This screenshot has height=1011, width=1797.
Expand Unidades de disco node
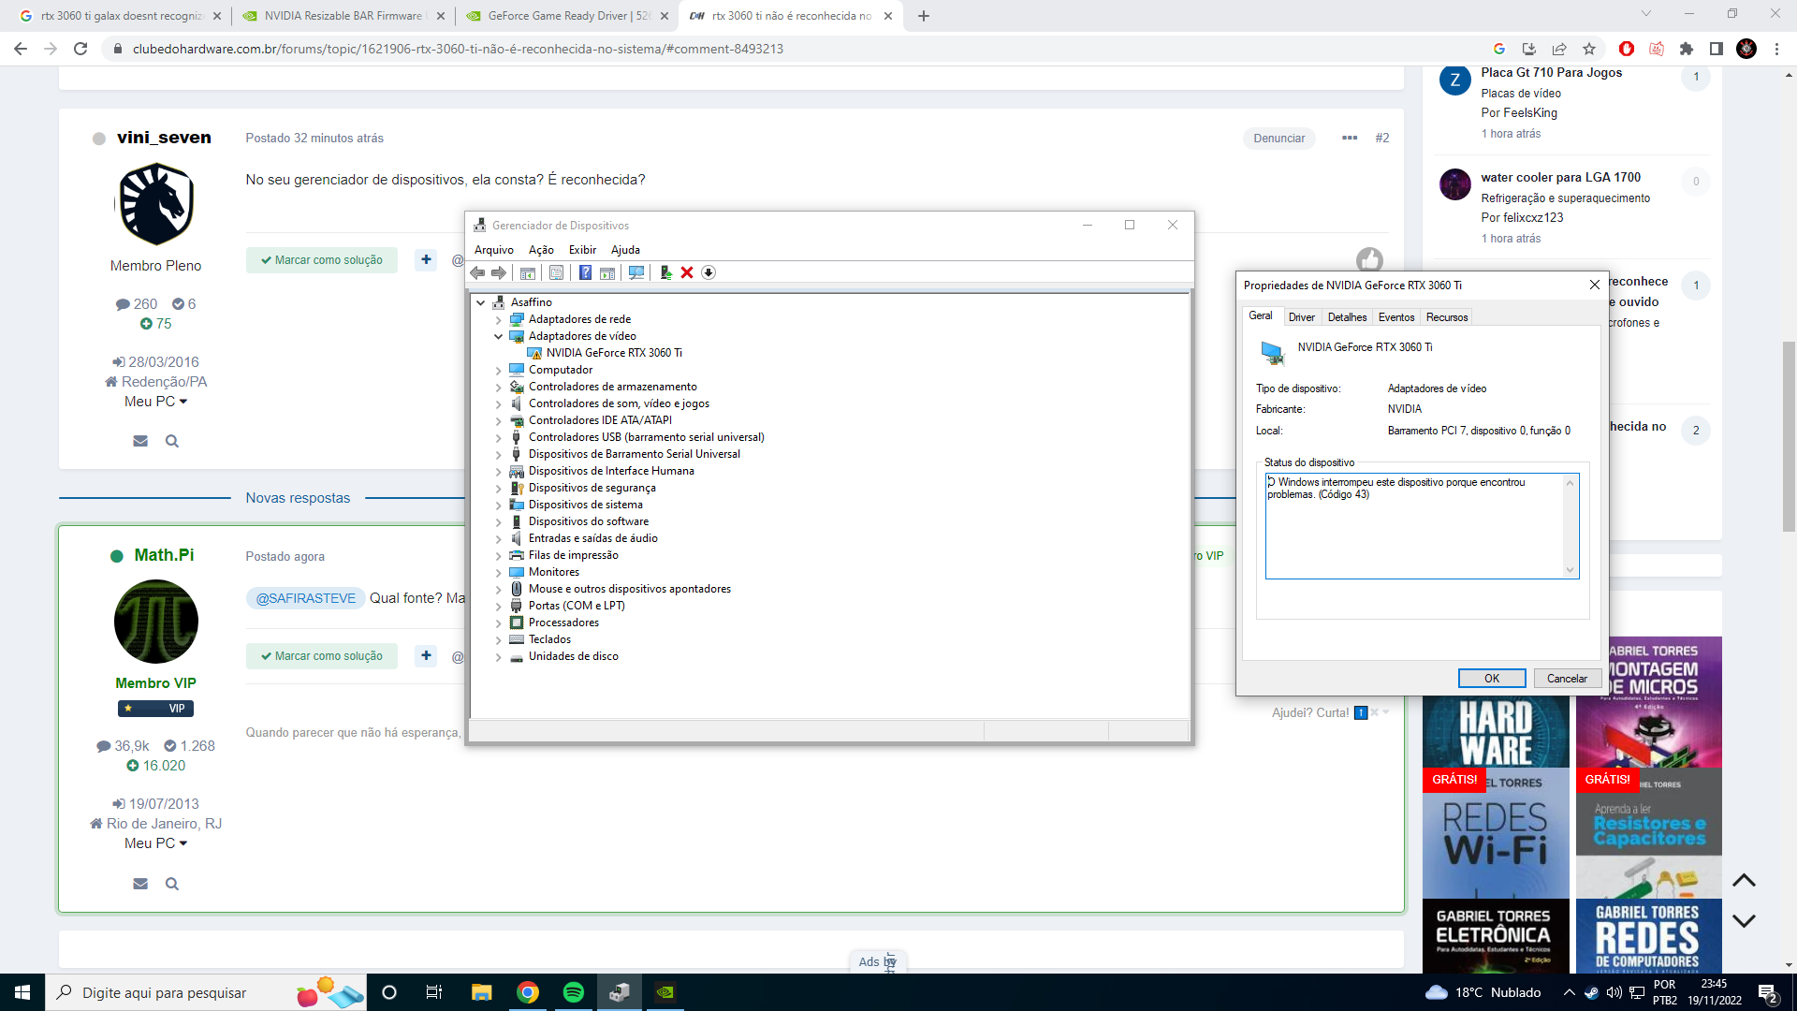[x=499, y=656]
